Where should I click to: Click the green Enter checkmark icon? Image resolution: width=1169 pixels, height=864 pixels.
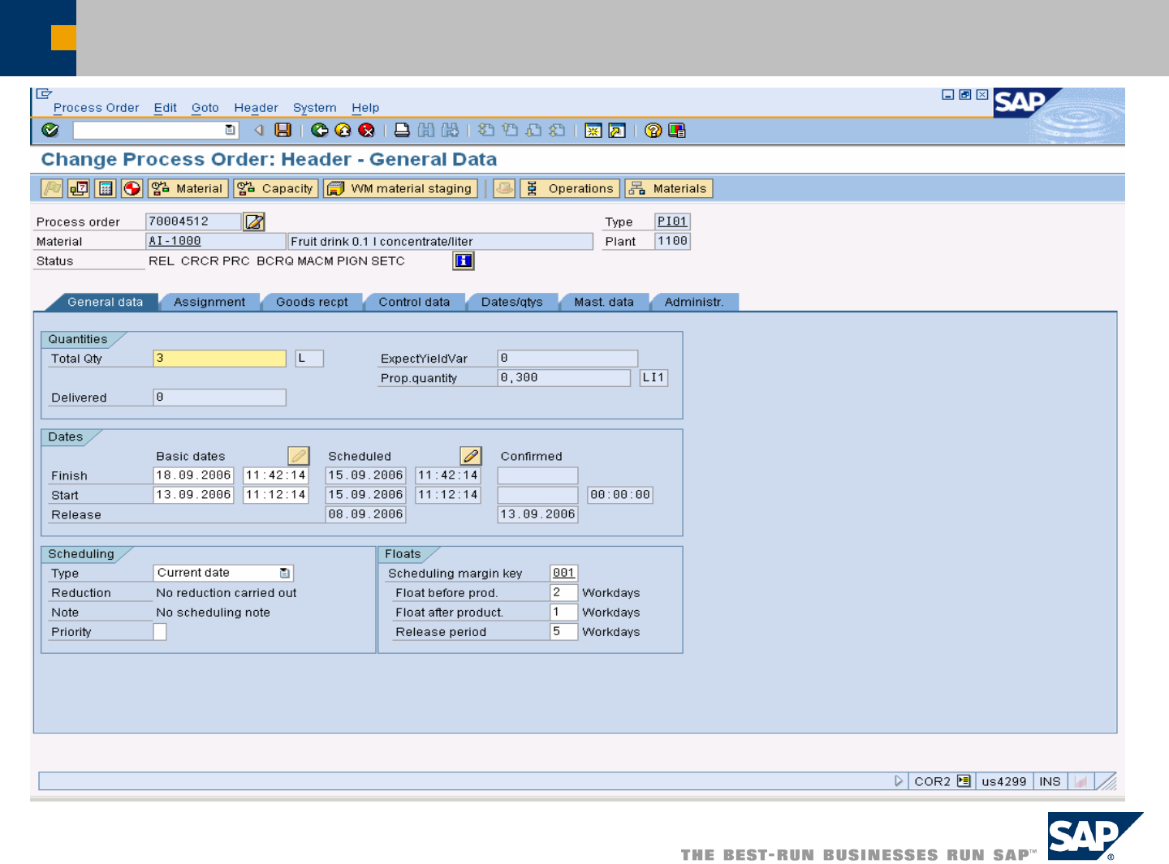(x=50, y=130)
